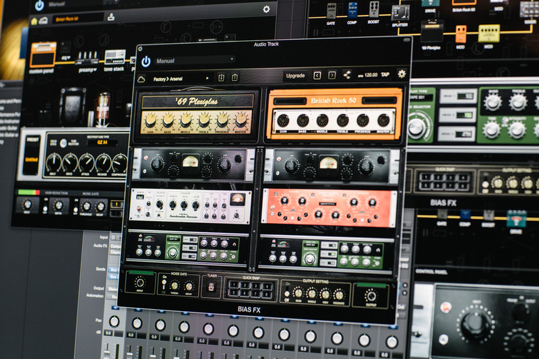Click download icon in background BIAS Amp window
The width and height of the screenshot is (539, 359).
point(111,16)
